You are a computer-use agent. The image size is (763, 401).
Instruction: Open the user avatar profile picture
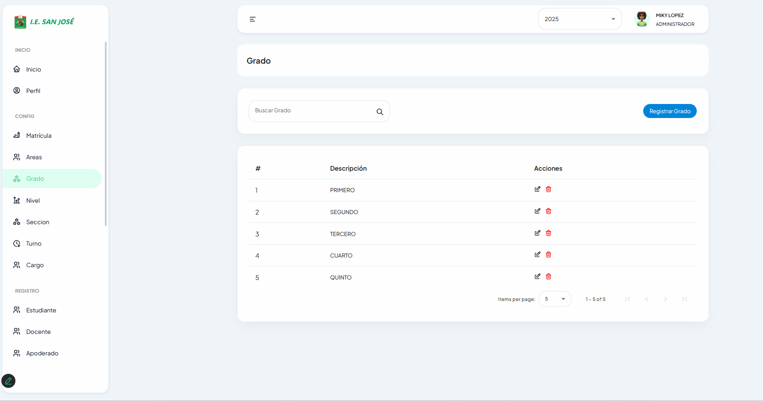coord(641,19)
